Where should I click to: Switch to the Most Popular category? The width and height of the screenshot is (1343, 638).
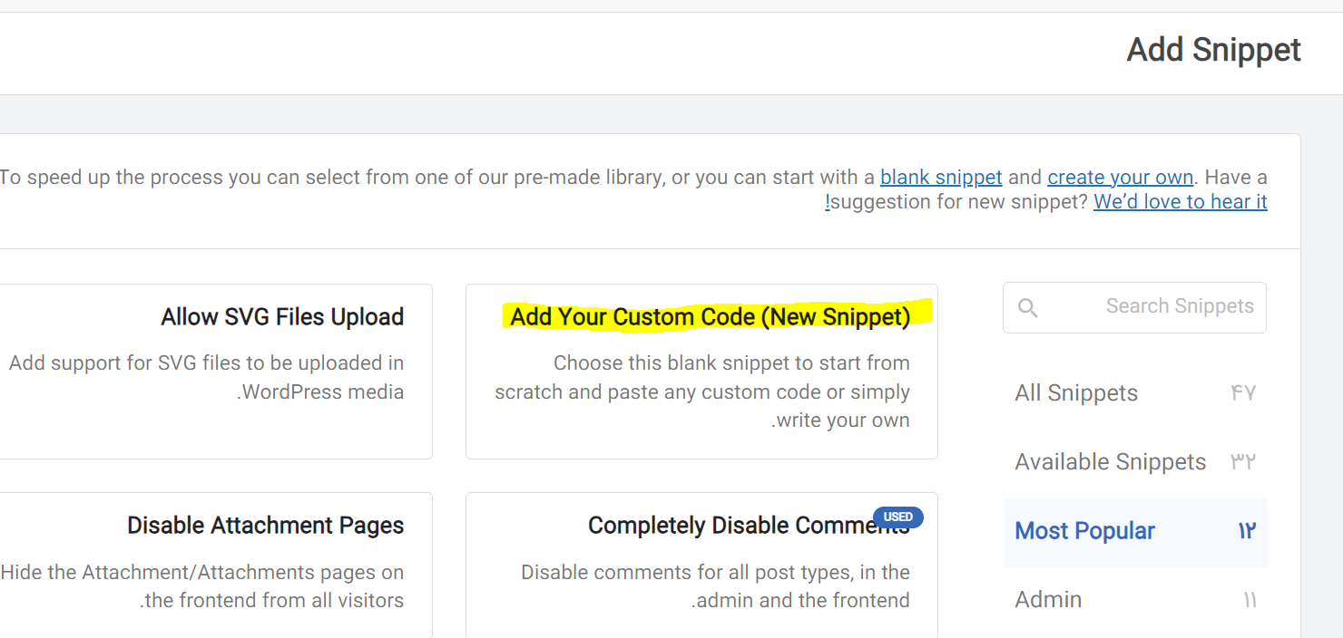click(1135, 531)
